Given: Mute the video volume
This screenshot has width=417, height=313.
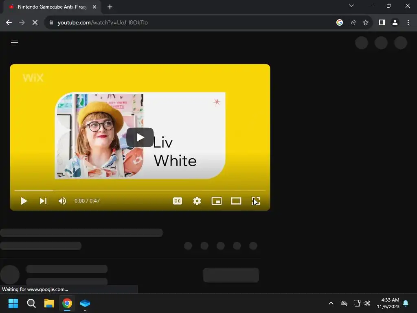Looking at the screenshot, I should click(62, 201).
